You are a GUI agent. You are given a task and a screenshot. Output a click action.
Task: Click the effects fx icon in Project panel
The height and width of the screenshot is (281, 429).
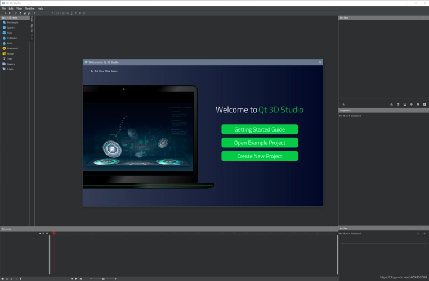coord(391,105)
